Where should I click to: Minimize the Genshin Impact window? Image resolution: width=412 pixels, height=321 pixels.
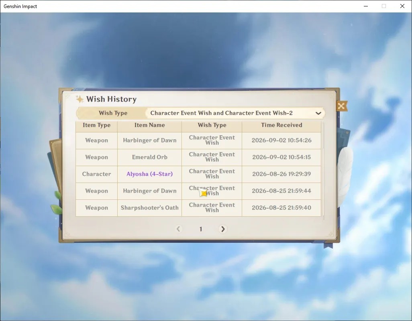(366, 6)
